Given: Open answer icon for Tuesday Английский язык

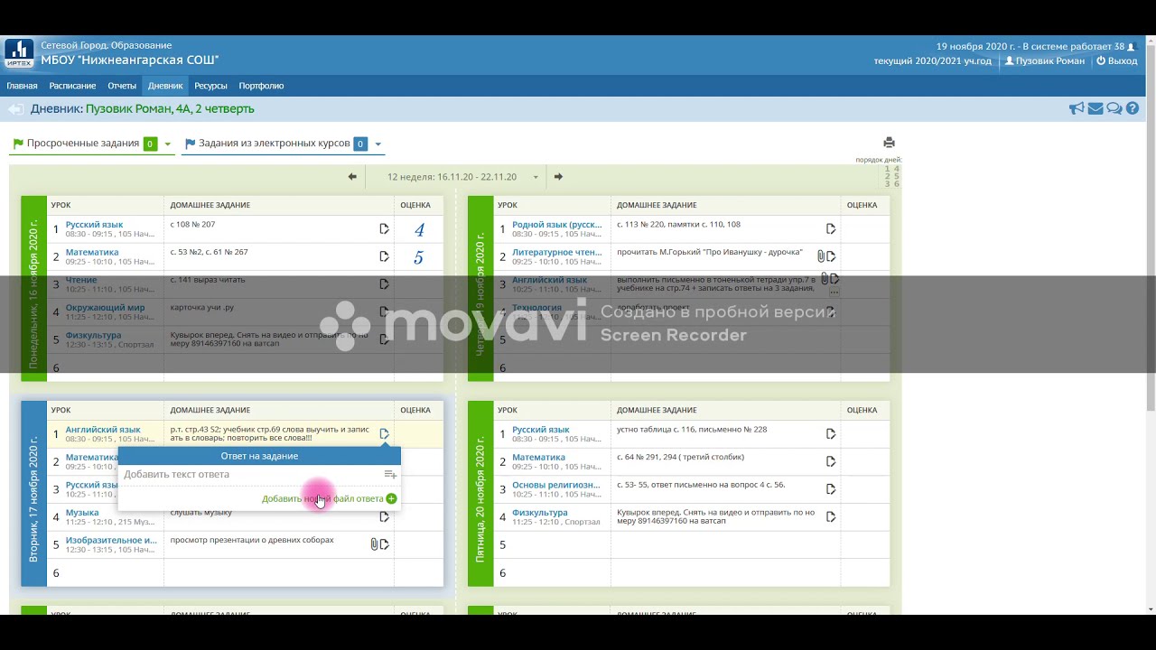Looking at the screenshot, I should (x=384, y=434).
